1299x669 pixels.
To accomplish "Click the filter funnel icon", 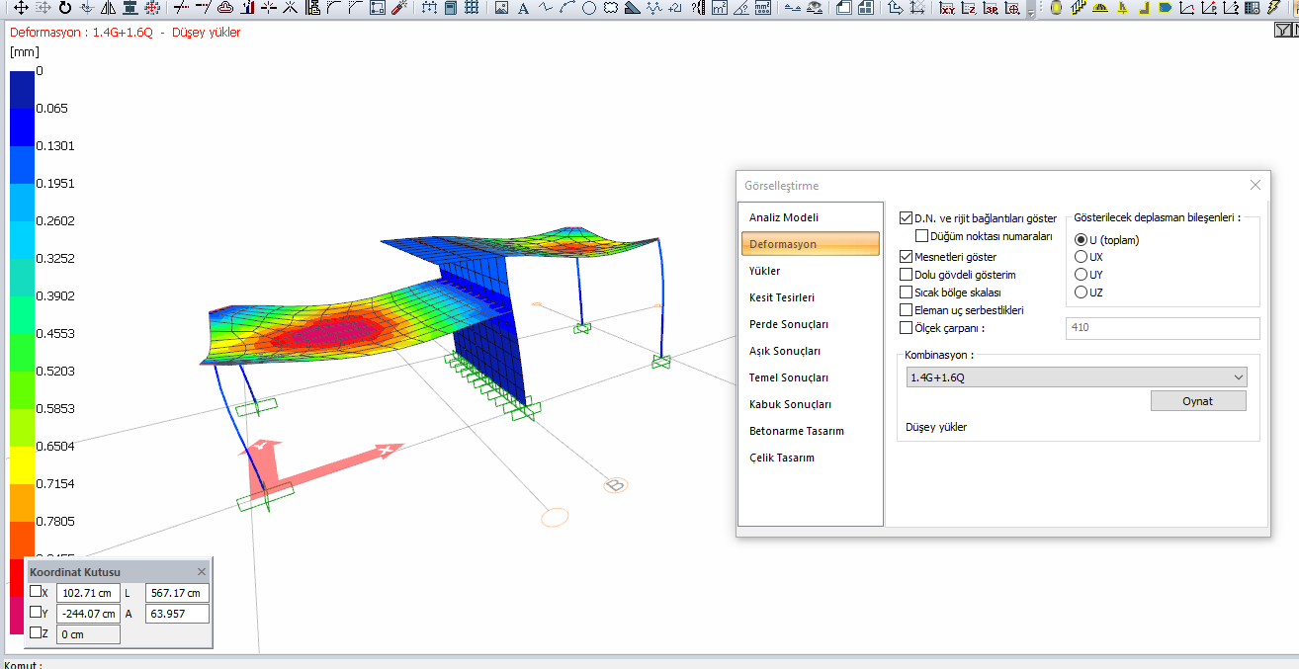I will 1281,31.
